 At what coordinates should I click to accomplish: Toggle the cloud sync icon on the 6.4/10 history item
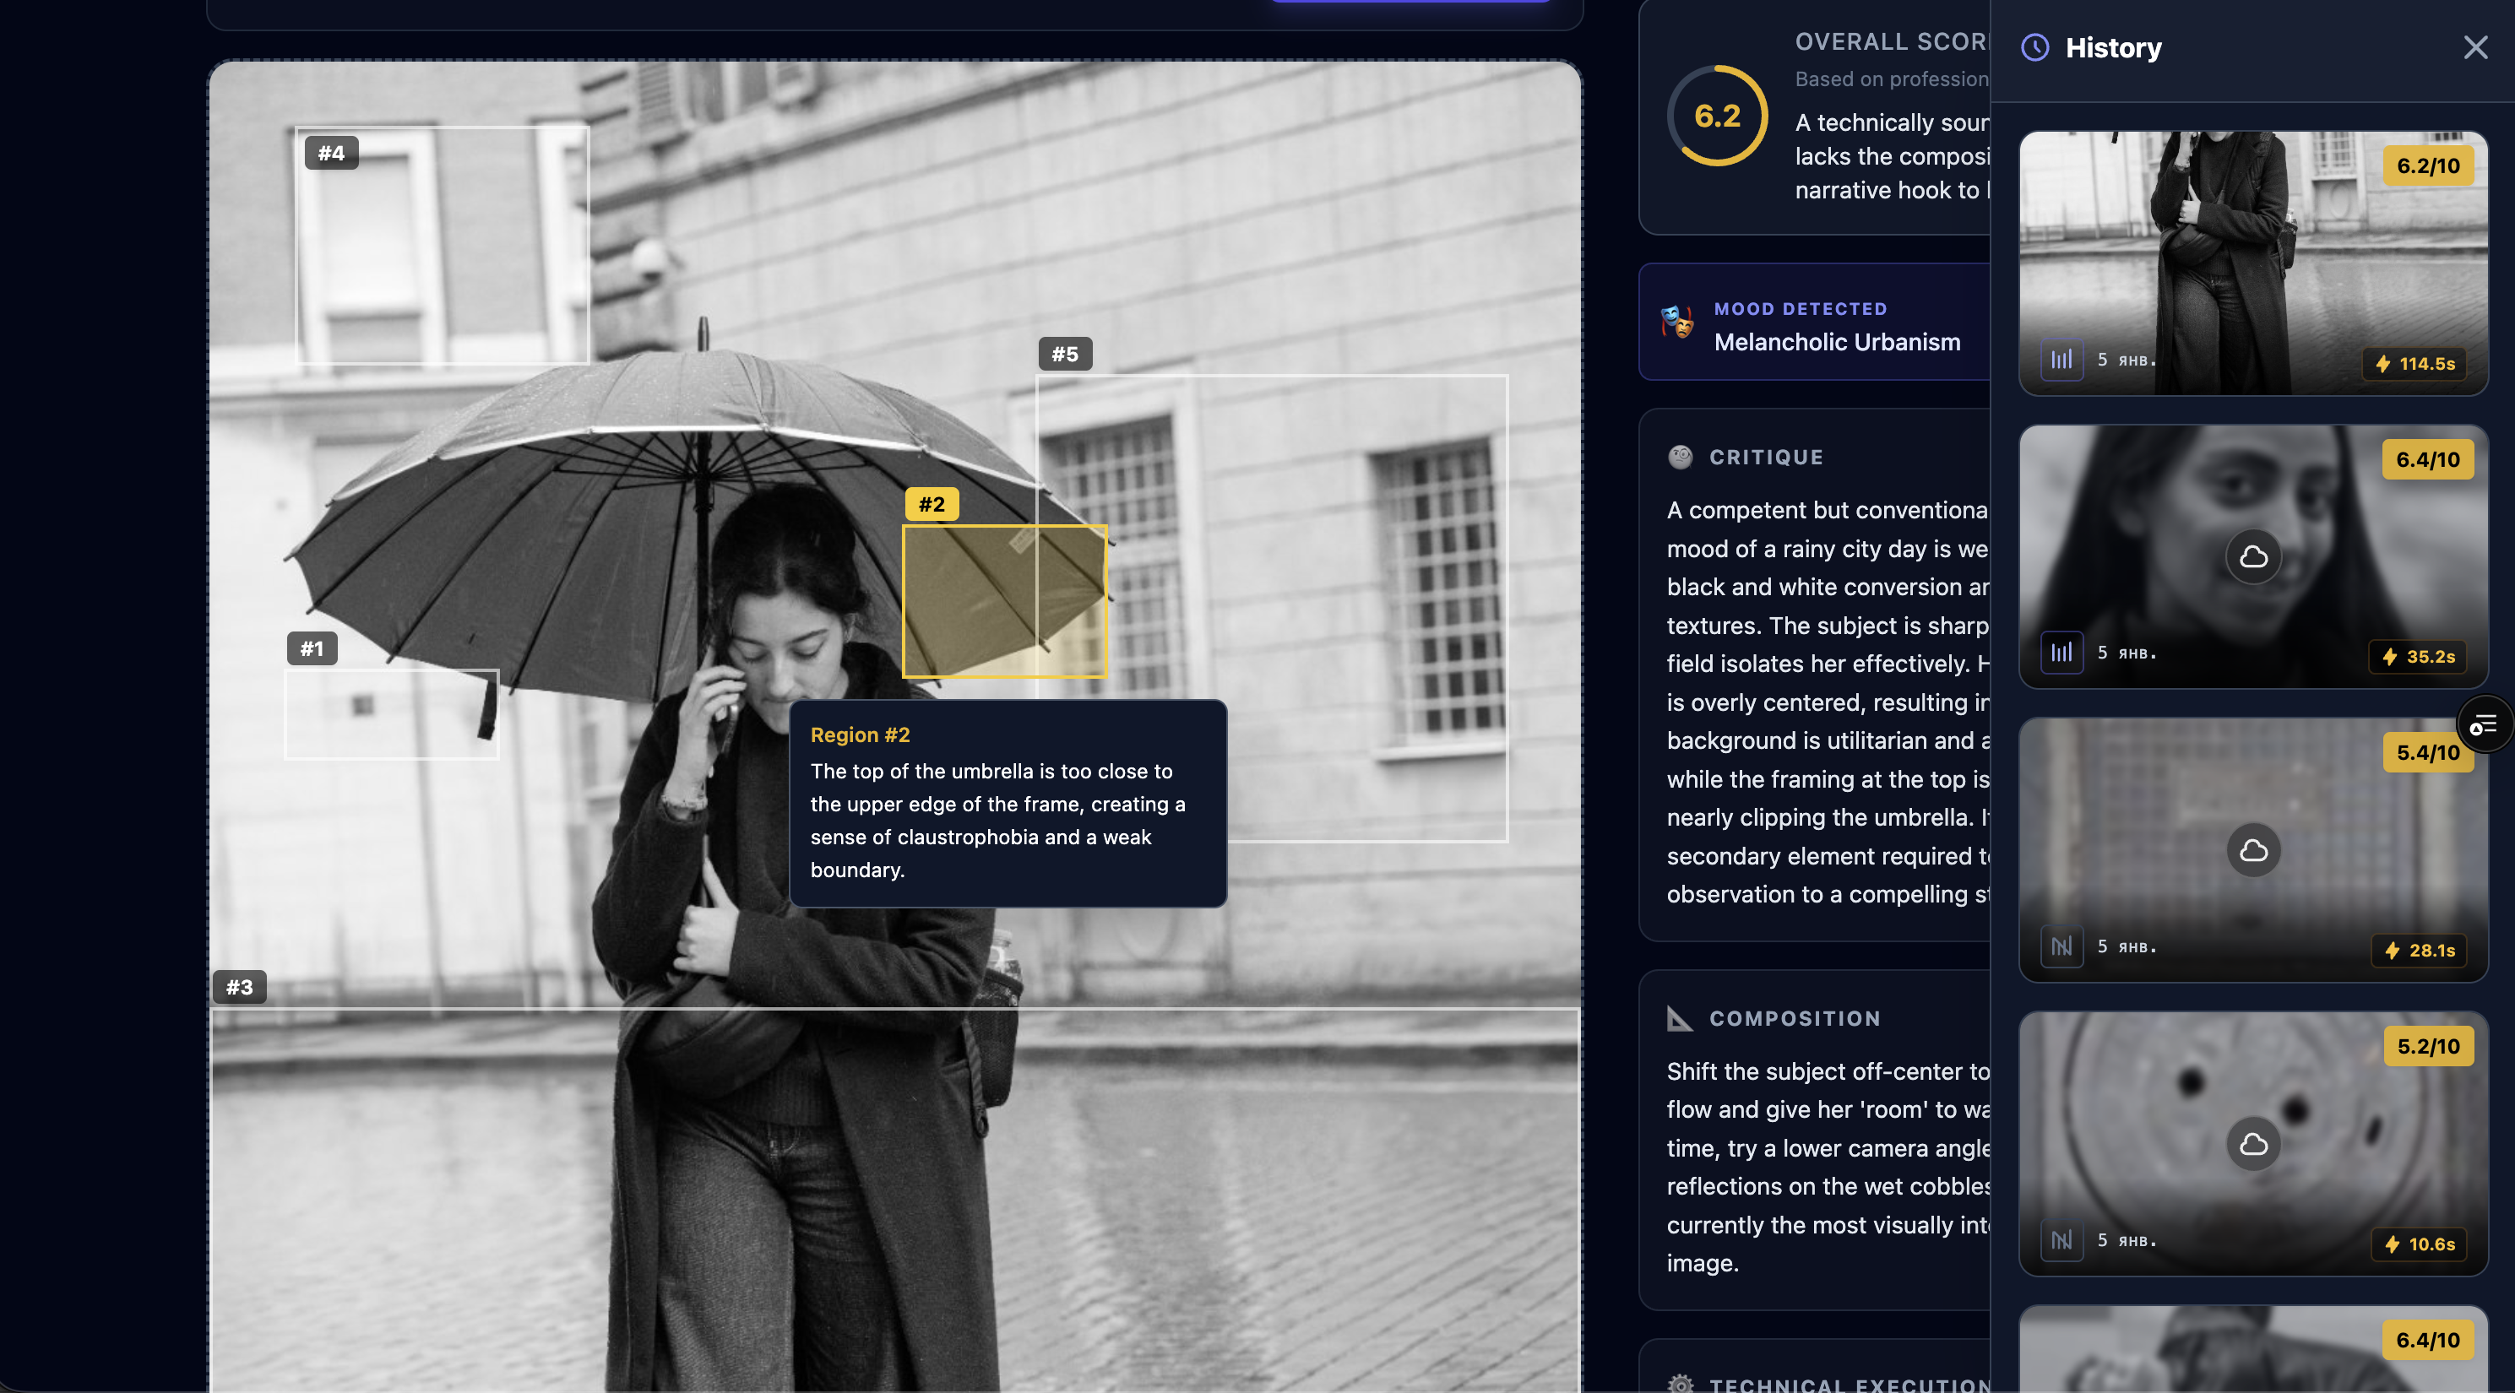click(2252, 556)
